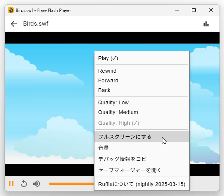Screen dimensions: 224x196
Task: Set Quality: Medium
Action: click(x=142, y=112)
